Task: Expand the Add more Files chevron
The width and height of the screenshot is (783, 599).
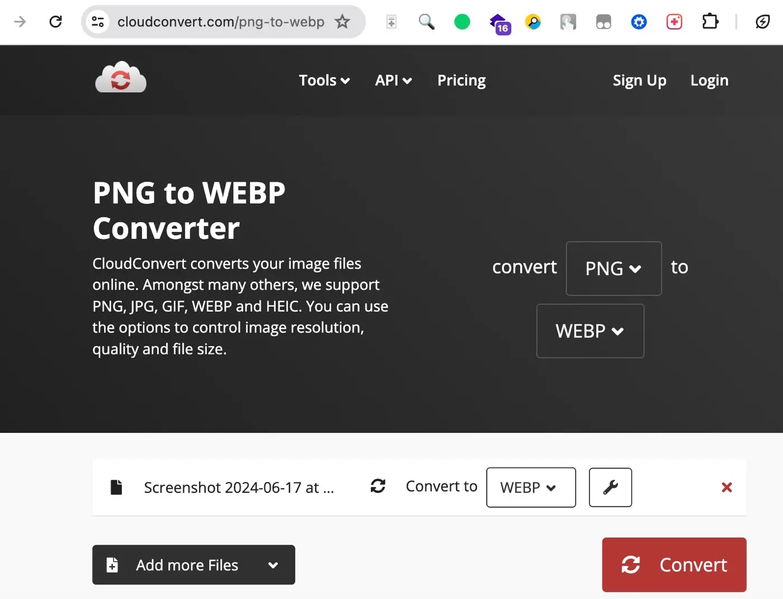Action: coord(273,565)
